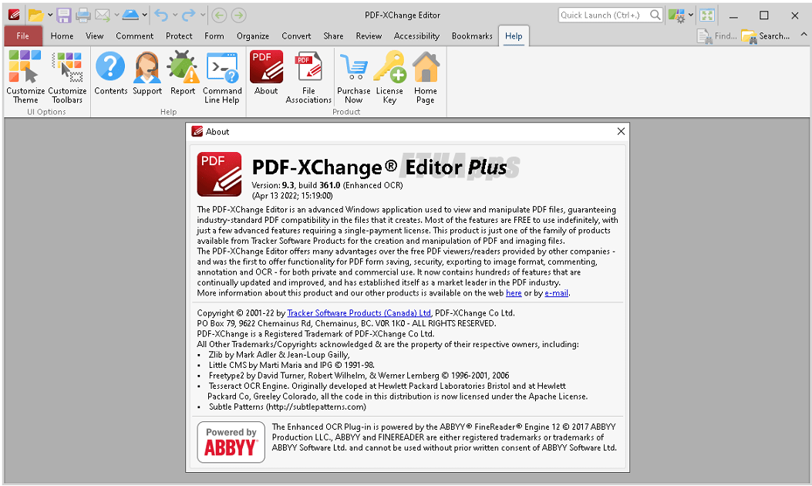Image resolution: width=812 pixels, height=486 pixels.
Task: Switch to the Organize tab
Action: [x=253, y=35]
